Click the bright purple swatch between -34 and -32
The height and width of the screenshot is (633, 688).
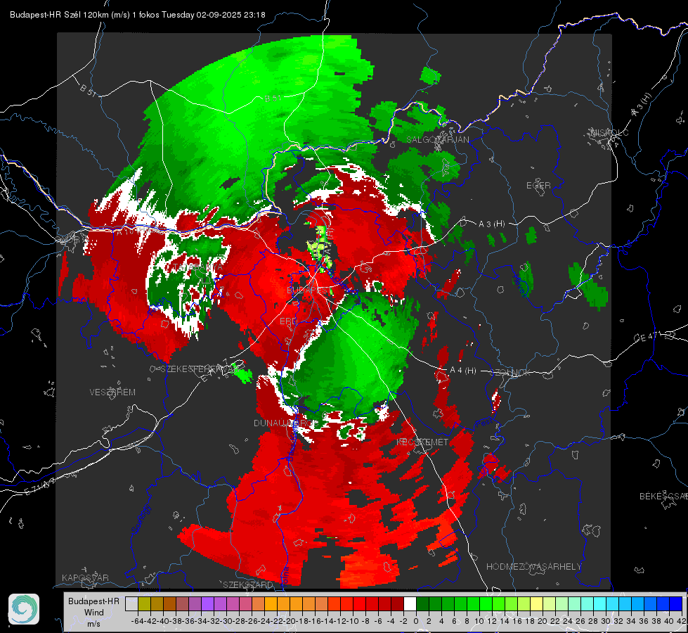tap(207, 604)
